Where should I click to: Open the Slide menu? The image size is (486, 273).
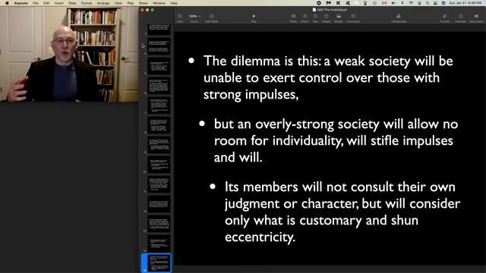[72, 3]
